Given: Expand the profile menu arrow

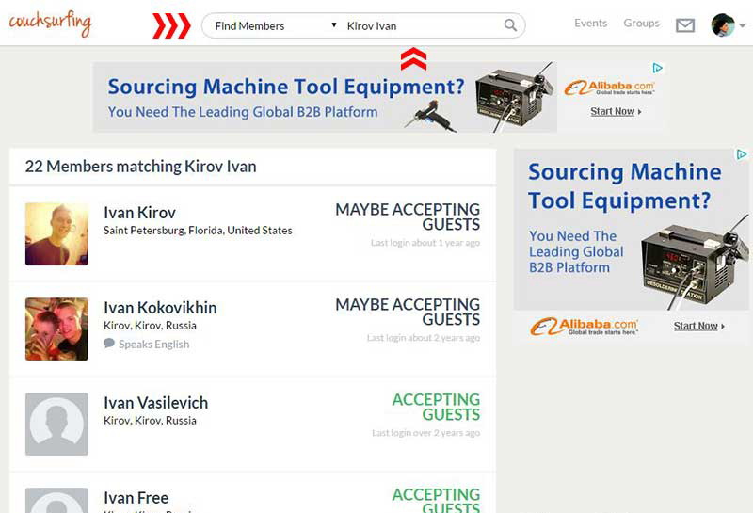Looking at the screenshot, I should (x=742, y=25).
